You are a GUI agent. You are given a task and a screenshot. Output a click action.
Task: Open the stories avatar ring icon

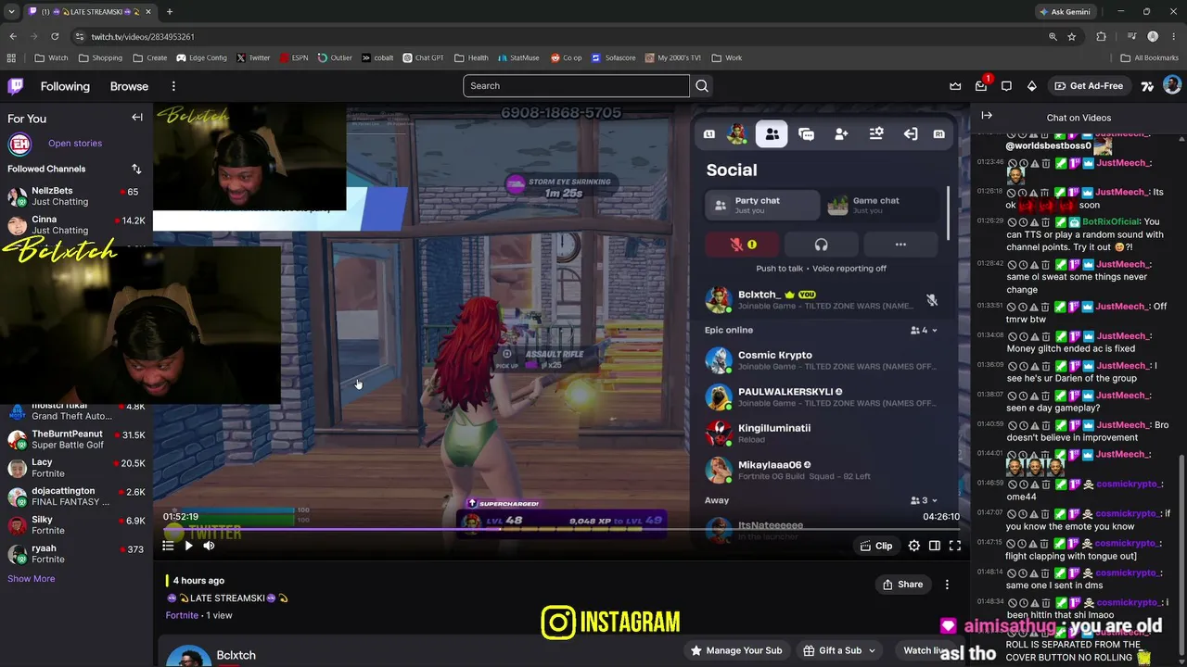click(x=19, y=144)
